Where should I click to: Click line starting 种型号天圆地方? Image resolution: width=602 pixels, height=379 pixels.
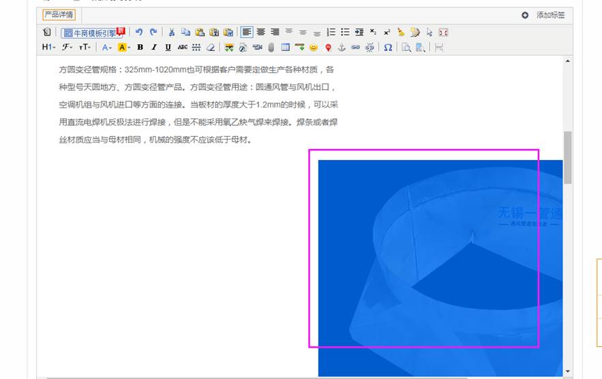[197, 87]
